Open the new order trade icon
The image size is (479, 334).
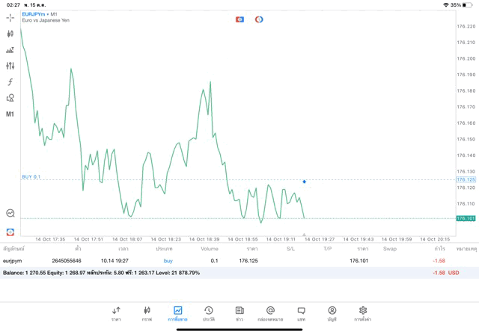[x=10, y=50]
